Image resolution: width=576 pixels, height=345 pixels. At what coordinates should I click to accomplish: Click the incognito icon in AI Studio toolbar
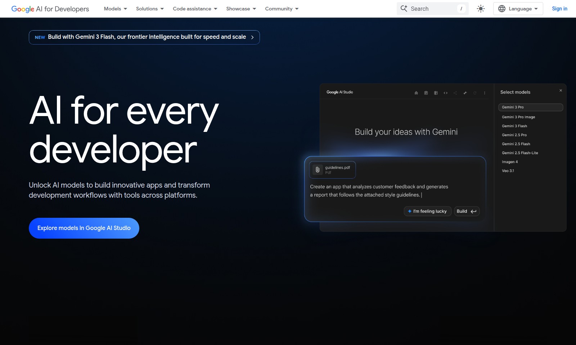[x=416, y=93]
